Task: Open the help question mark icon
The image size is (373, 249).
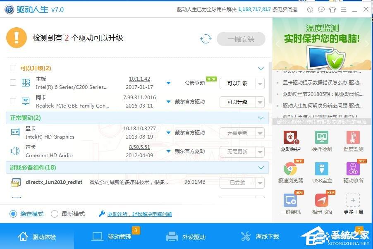Action: [x=310, y=10]
